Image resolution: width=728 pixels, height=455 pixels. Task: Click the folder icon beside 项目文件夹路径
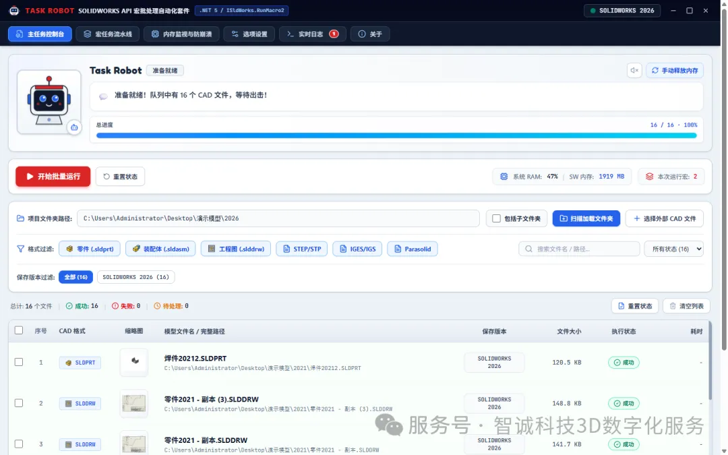(20, 218)
